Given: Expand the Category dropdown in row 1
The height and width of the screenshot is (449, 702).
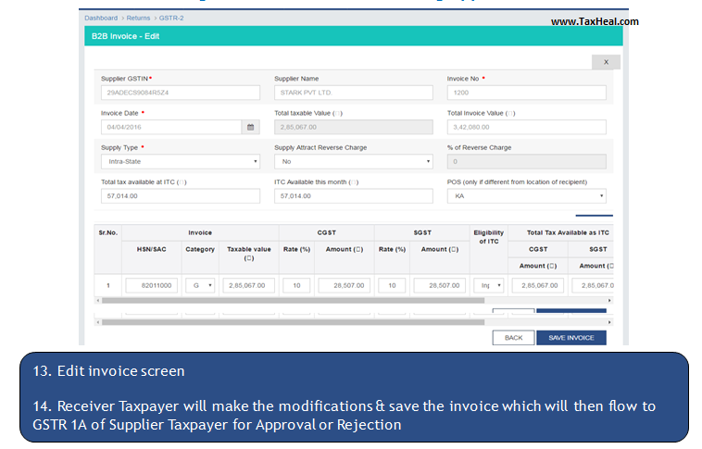Looking at the screenshot, I should [200, 285].
